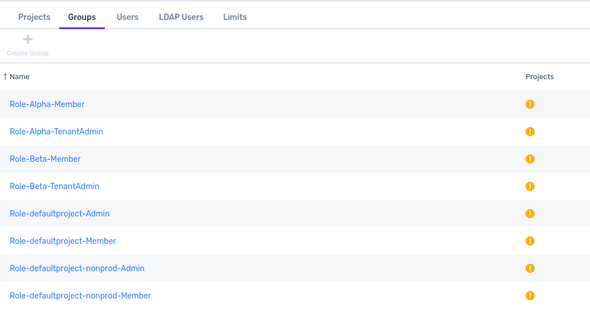590x323 pixels.
Task: Click the plus icon for Create Group
Action: [x=28, y=39]
